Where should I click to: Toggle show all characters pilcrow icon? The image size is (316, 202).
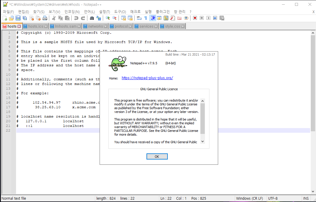click(x=146, y=18)
